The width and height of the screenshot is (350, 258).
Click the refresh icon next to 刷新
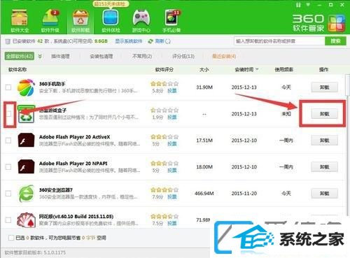click(150, 41)
